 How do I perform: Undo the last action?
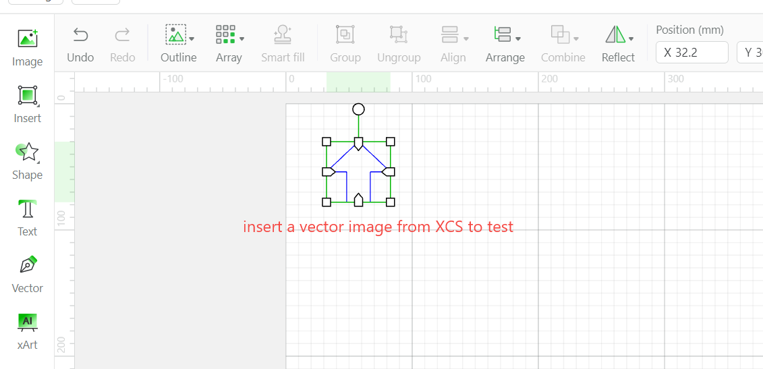click(80, 45)
